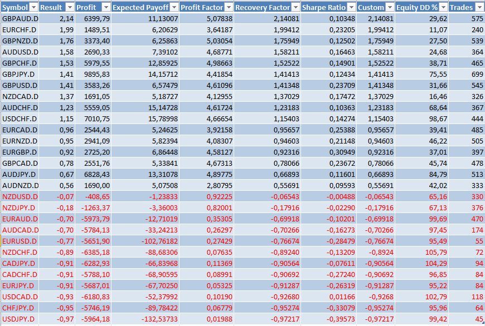This screenshot has width=485, height=326.
Task: Click the profit value 9895,83
Action: (x=97, y=74)
